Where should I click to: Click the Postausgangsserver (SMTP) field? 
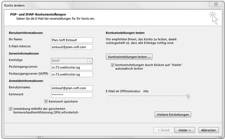(72, 75)
